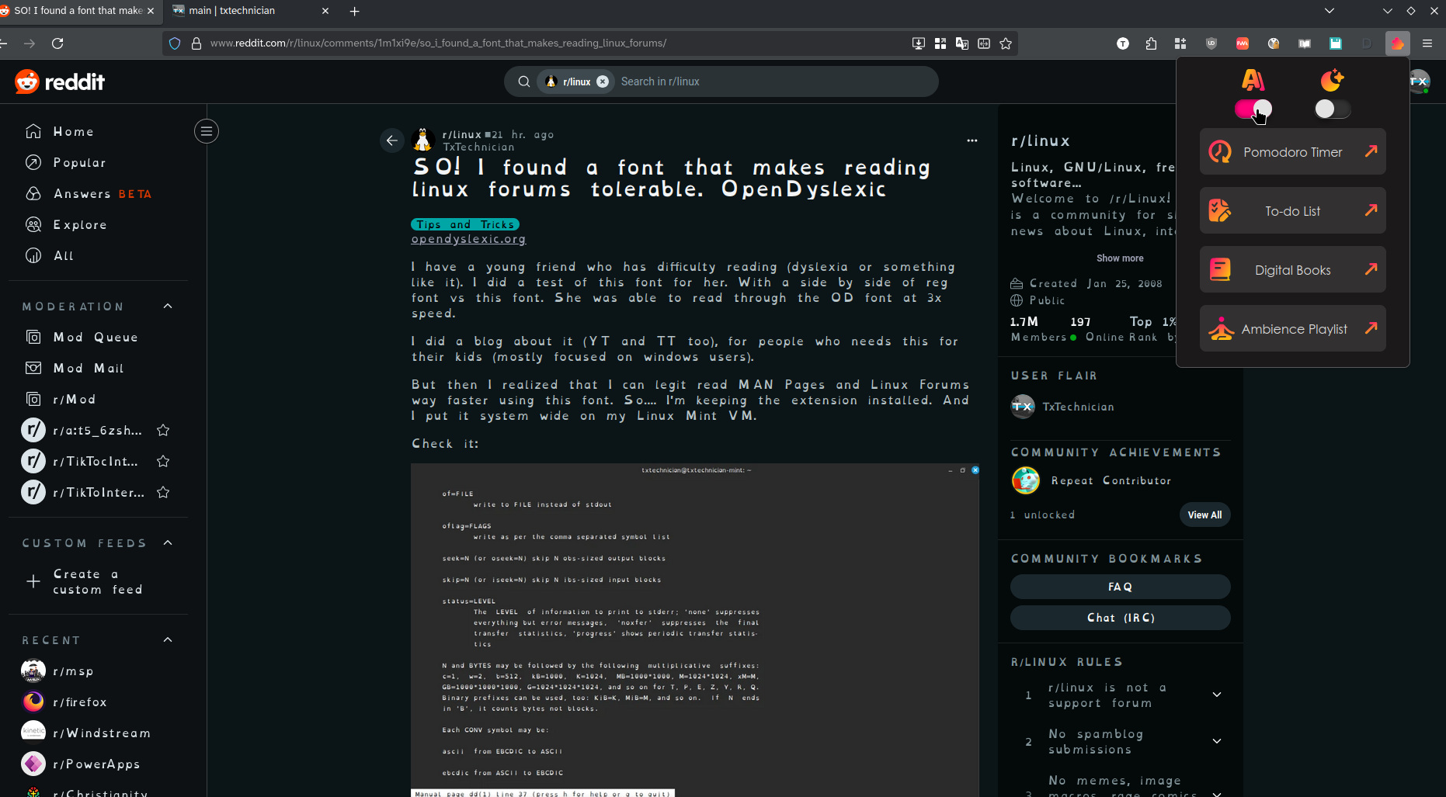
Task: Show more of the community description
Action: [x=1119, y=258]
